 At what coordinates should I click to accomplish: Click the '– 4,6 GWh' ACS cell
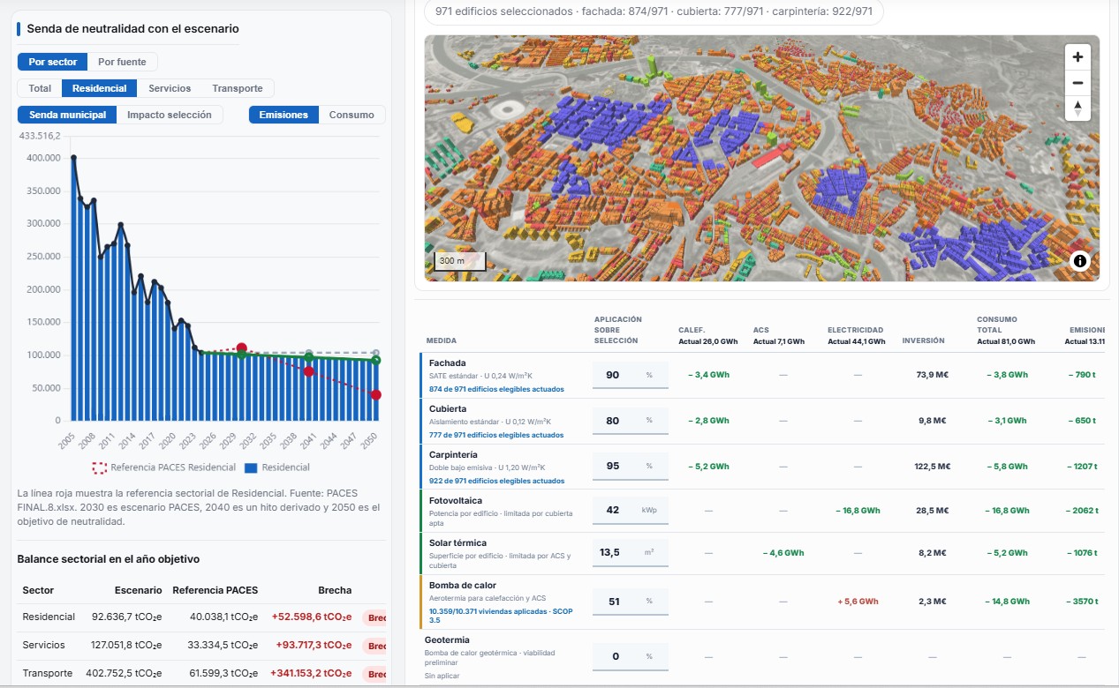783,553
